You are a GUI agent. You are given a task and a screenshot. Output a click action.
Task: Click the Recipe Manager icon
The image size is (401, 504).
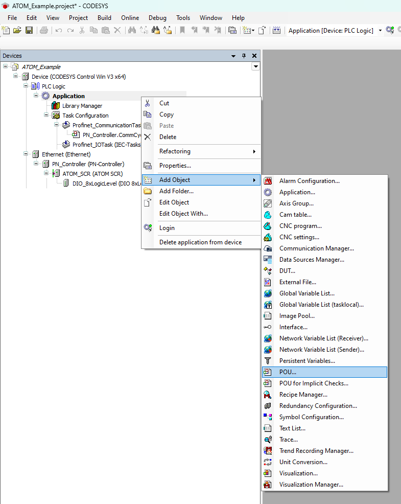point(268,395)
